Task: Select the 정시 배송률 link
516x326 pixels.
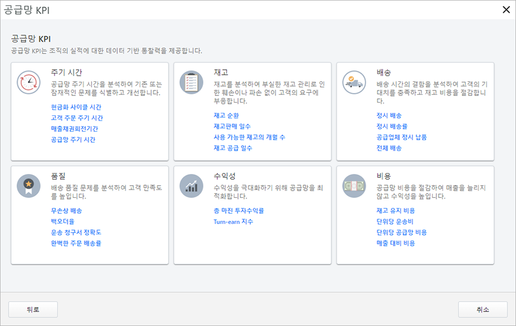Action: [392, 126]
